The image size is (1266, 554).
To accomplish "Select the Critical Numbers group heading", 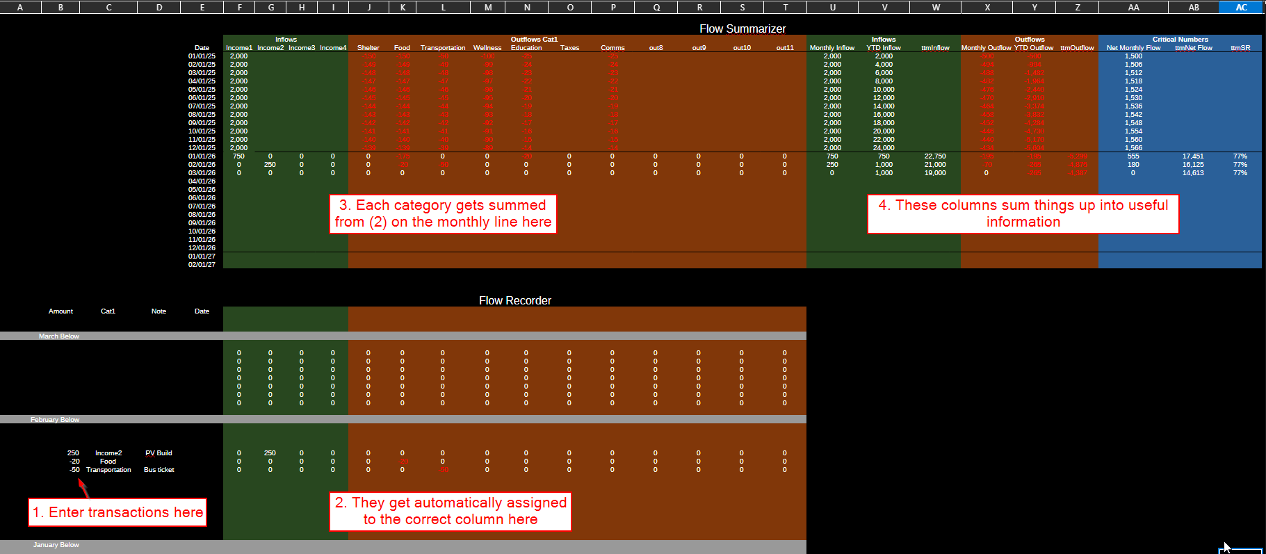I will tap(1180, 40).
